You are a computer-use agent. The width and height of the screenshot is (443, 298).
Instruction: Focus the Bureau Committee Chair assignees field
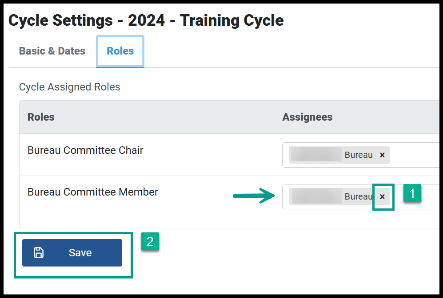tap(360, 155)
